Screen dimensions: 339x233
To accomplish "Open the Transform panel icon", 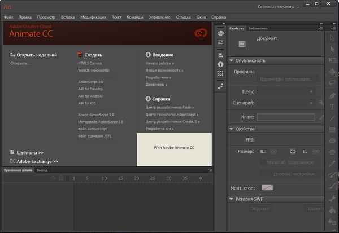I will coord(220,73).
